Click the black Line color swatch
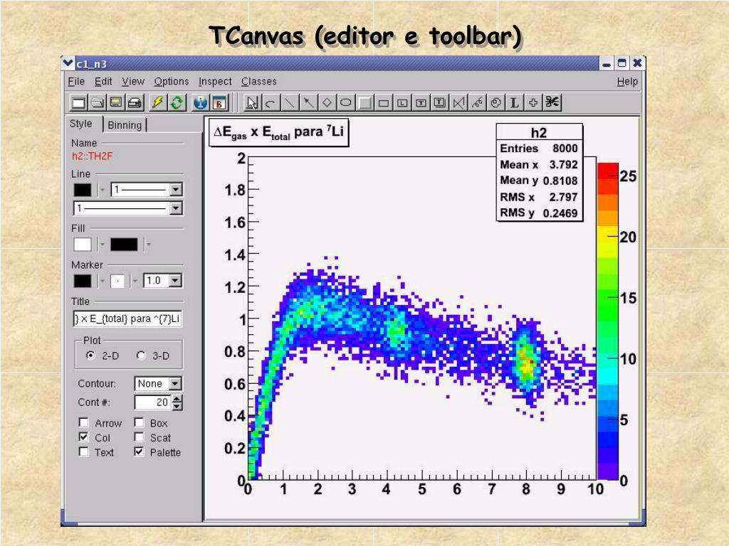729x546 pixels. pos(83,190)
